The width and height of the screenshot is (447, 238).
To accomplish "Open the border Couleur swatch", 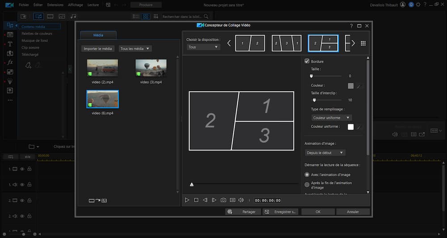I will 350,86.
